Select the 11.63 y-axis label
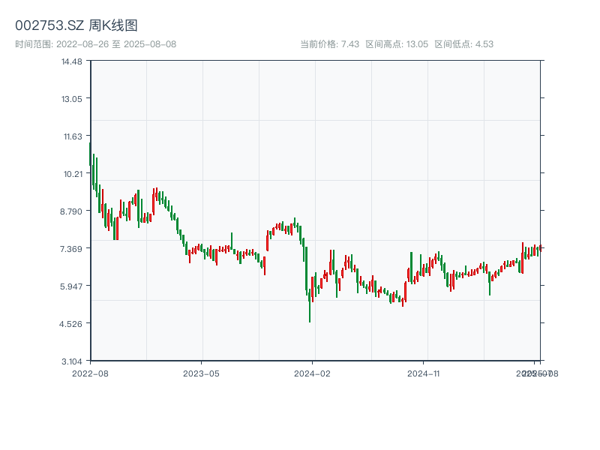Screen dimensions: 600x450 click(72, 136)
